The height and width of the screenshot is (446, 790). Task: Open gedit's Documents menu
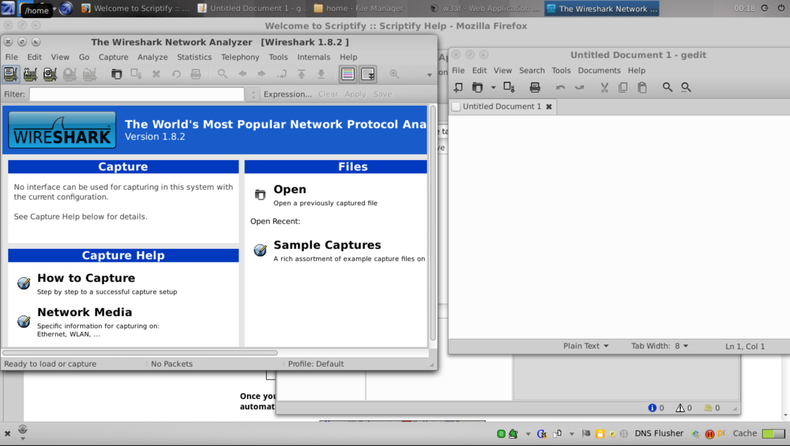tap(599, 70)
